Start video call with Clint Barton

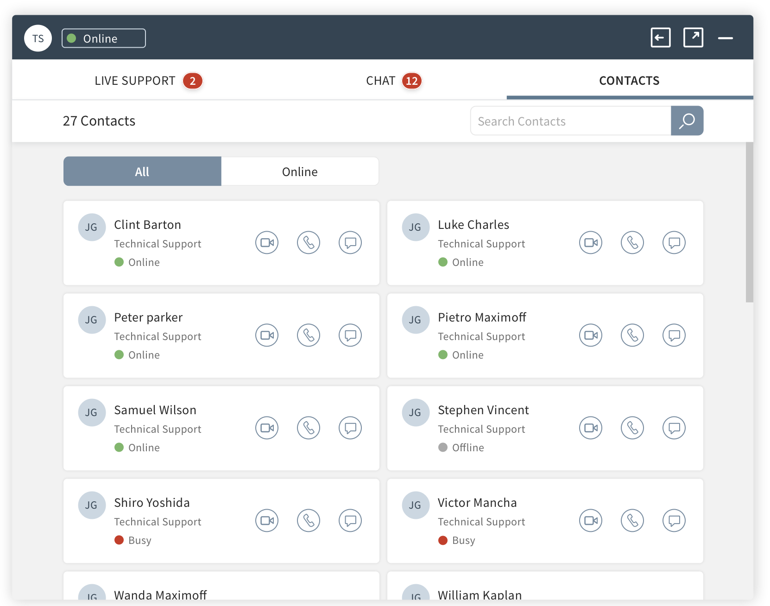click(x=267, y=242)
